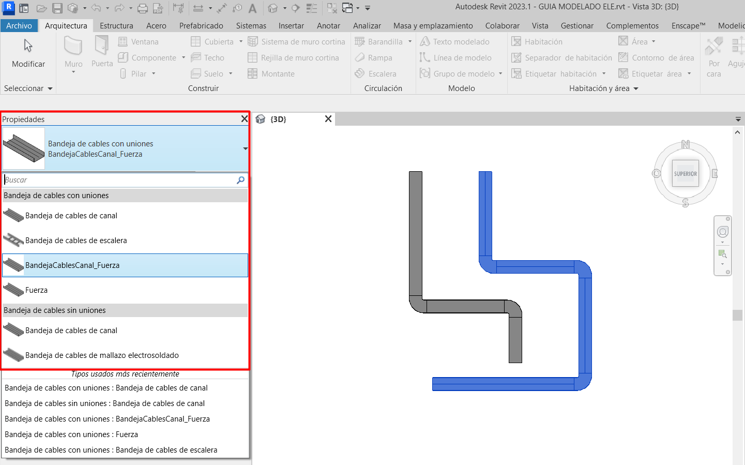The image size is (745, 465).
Task: Choose Bandeja de cables de escalera type
Action: [x=125, y=241]
